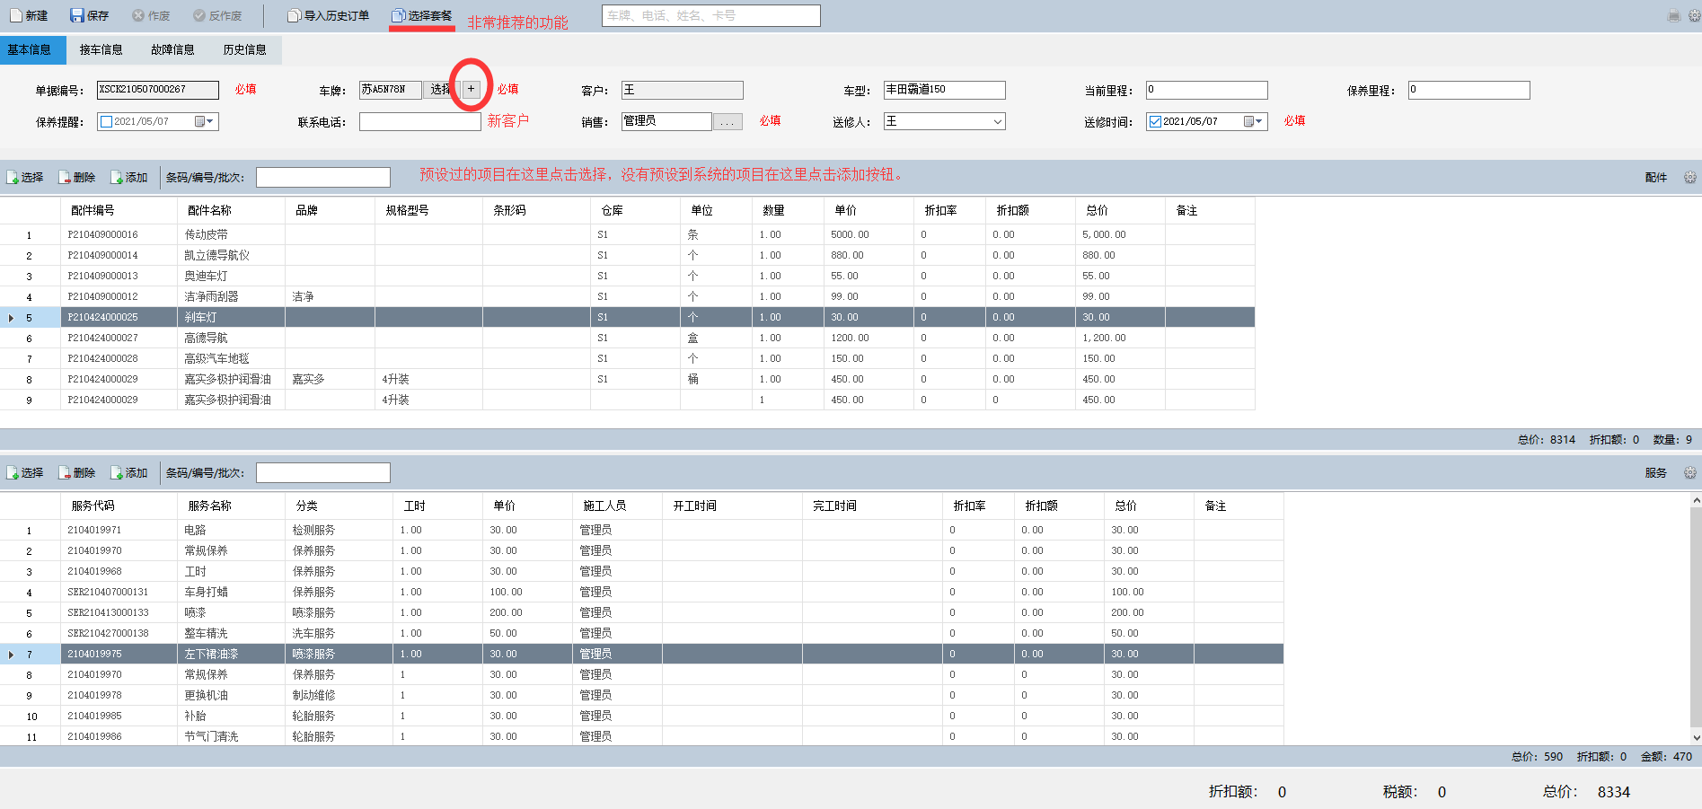Click 选择套餐 package selection
The width and height of the screenshot is (1702, 809).
click(x=421, y=15)
